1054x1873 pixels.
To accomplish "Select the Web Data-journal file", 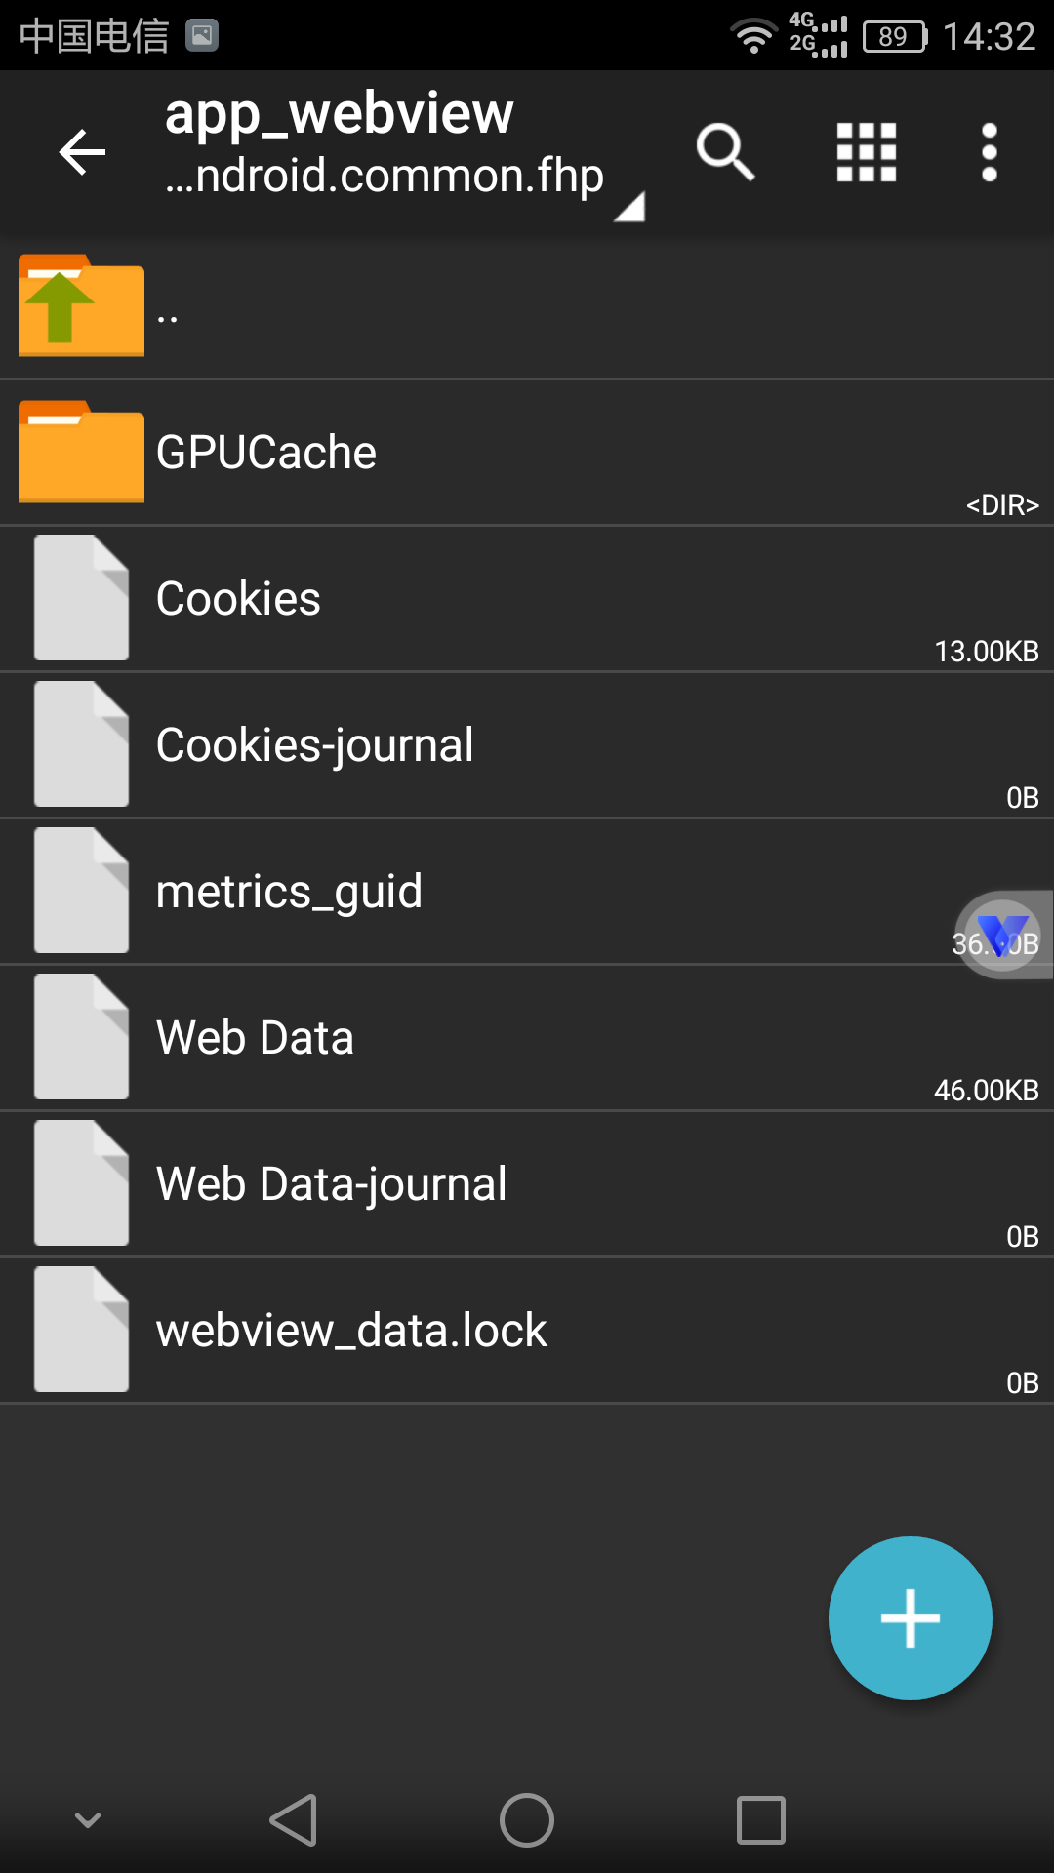I will [x=527, y=1184].
